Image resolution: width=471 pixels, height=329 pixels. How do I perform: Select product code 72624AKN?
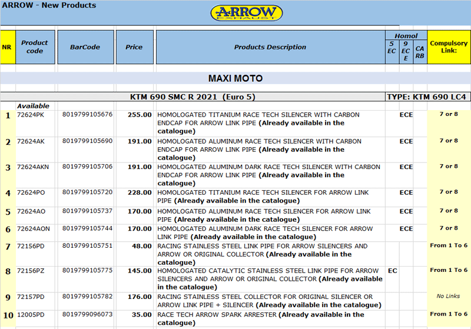point(33,167)
